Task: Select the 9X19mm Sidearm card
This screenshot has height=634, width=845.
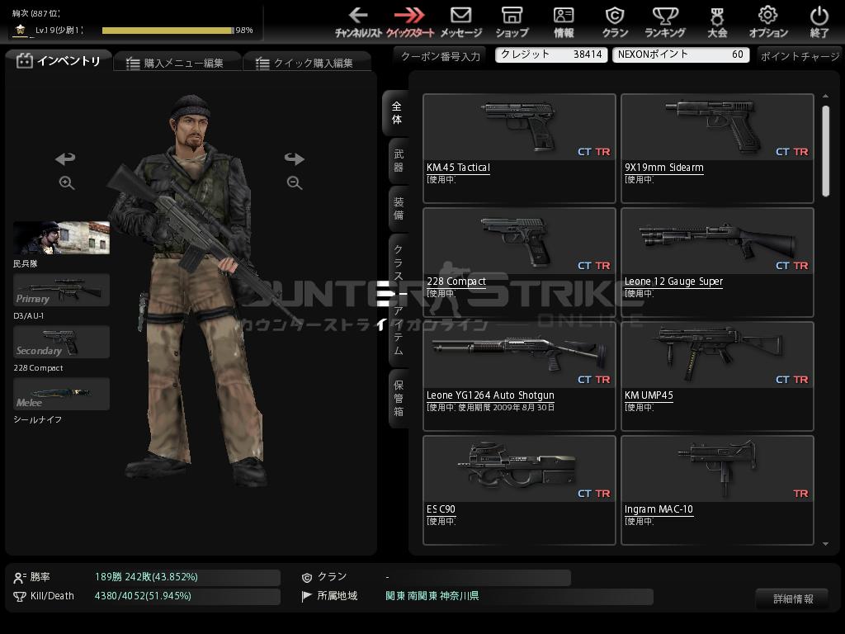Action: (x=717, y=149)
